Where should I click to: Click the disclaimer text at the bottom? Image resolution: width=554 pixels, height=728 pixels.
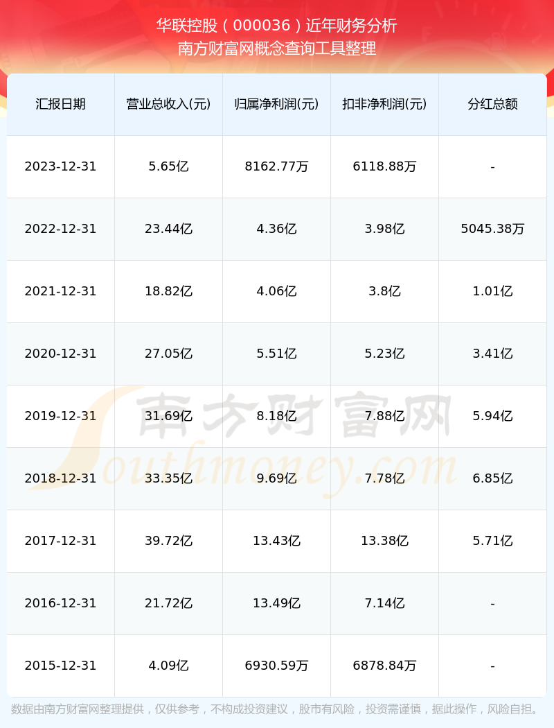[277, 709]
